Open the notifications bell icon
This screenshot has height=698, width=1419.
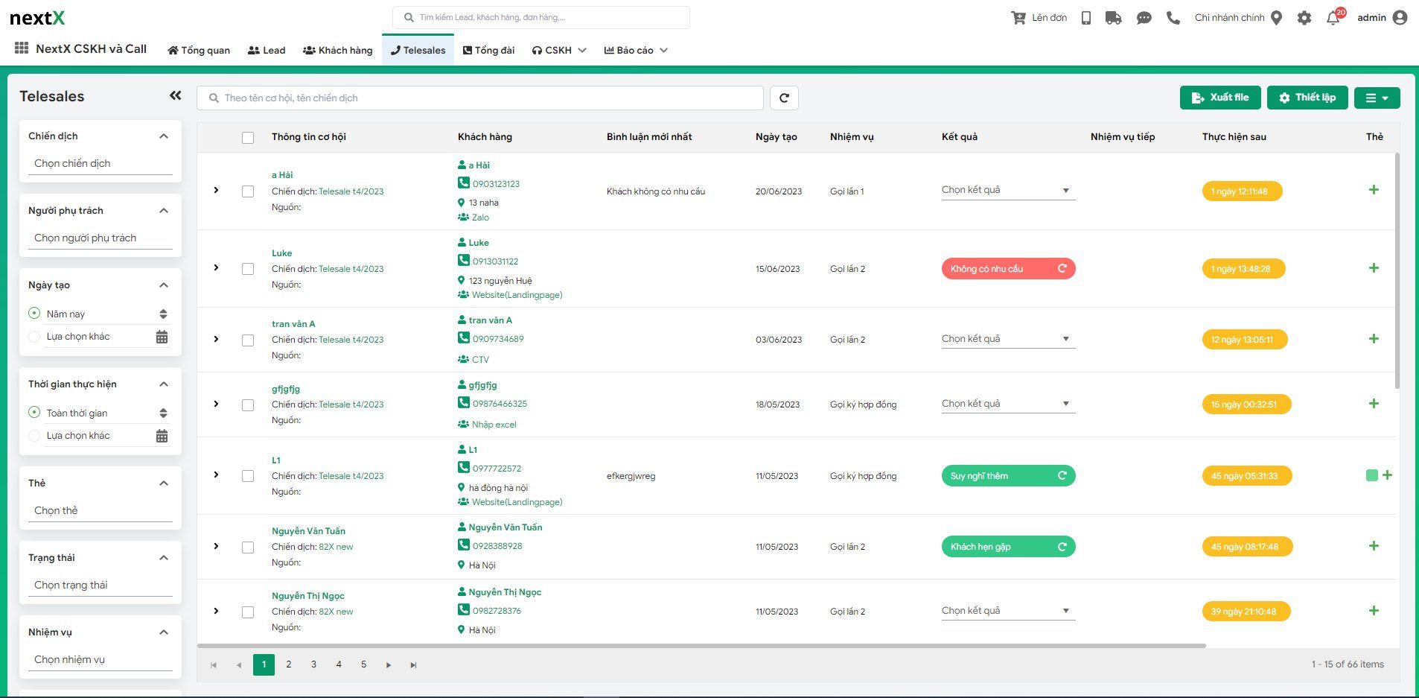tap(1333, 18)
